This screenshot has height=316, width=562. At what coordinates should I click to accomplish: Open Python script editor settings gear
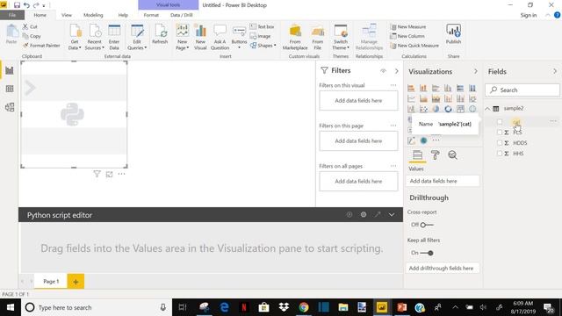tap(364, 214)
